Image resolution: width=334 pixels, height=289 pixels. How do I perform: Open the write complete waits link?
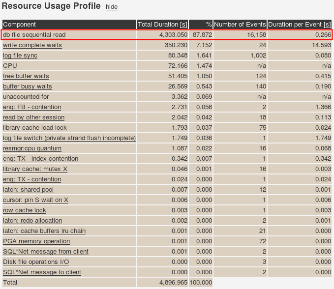tap(32, 45)
